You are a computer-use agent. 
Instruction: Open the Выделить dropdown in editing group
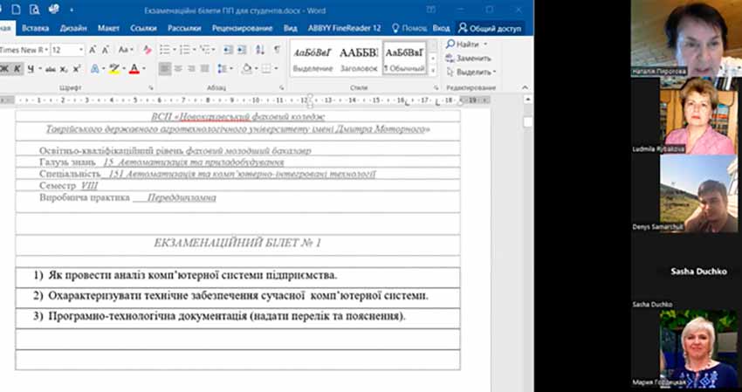coord(475,72)
